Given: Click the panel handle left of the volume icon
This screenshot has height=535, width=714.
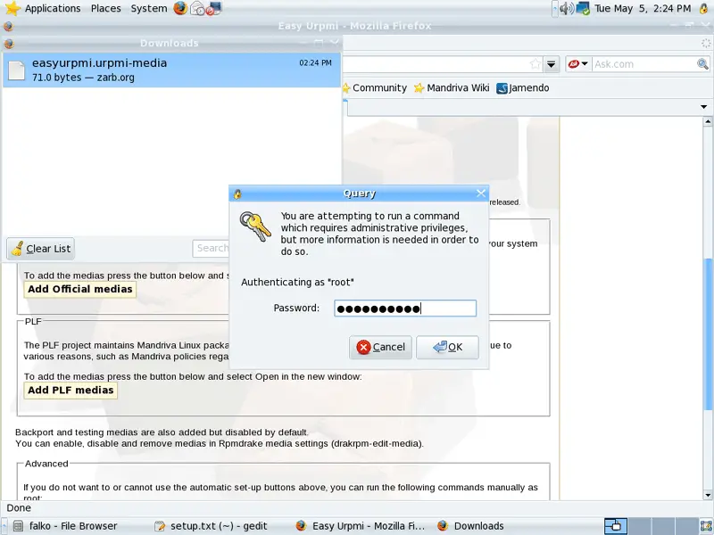Looking at the screenshot, I should 554,8.
